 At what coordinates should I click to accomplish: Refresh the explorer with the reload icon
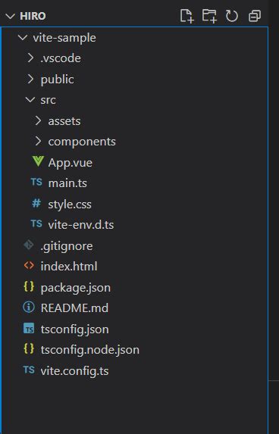232,16
